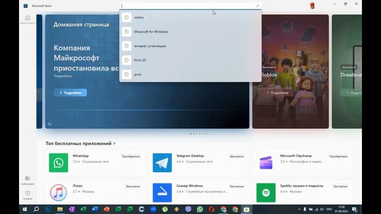Viewport: 381px width, 214px height.
Task: Open the Windows Start menu
Action: [24, 209]
